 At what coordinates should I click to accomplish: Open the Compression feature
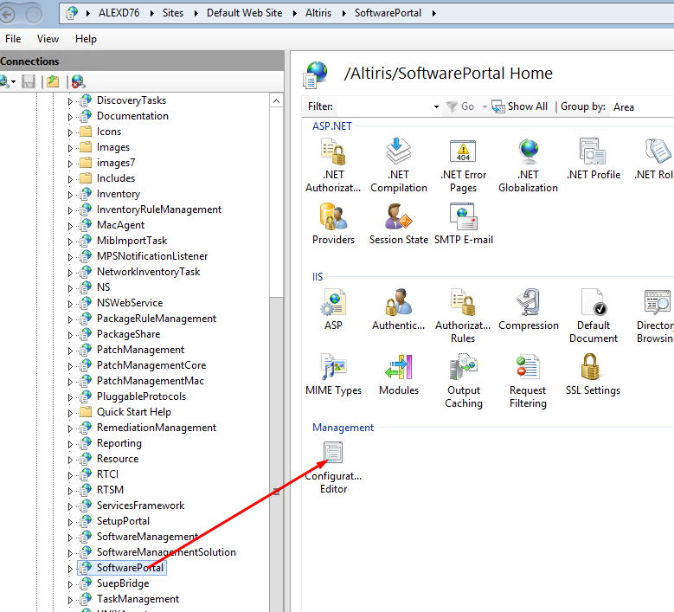click(528, 302)
